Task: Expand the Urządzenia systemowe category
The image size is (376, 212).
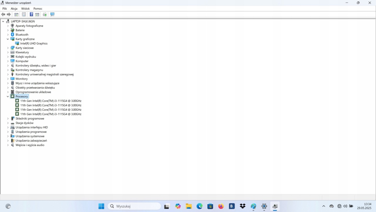Action: click(x=8, y=136)
